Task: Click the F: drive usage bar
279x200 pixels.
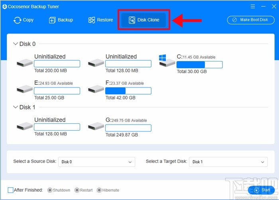Action: (128, 91)
